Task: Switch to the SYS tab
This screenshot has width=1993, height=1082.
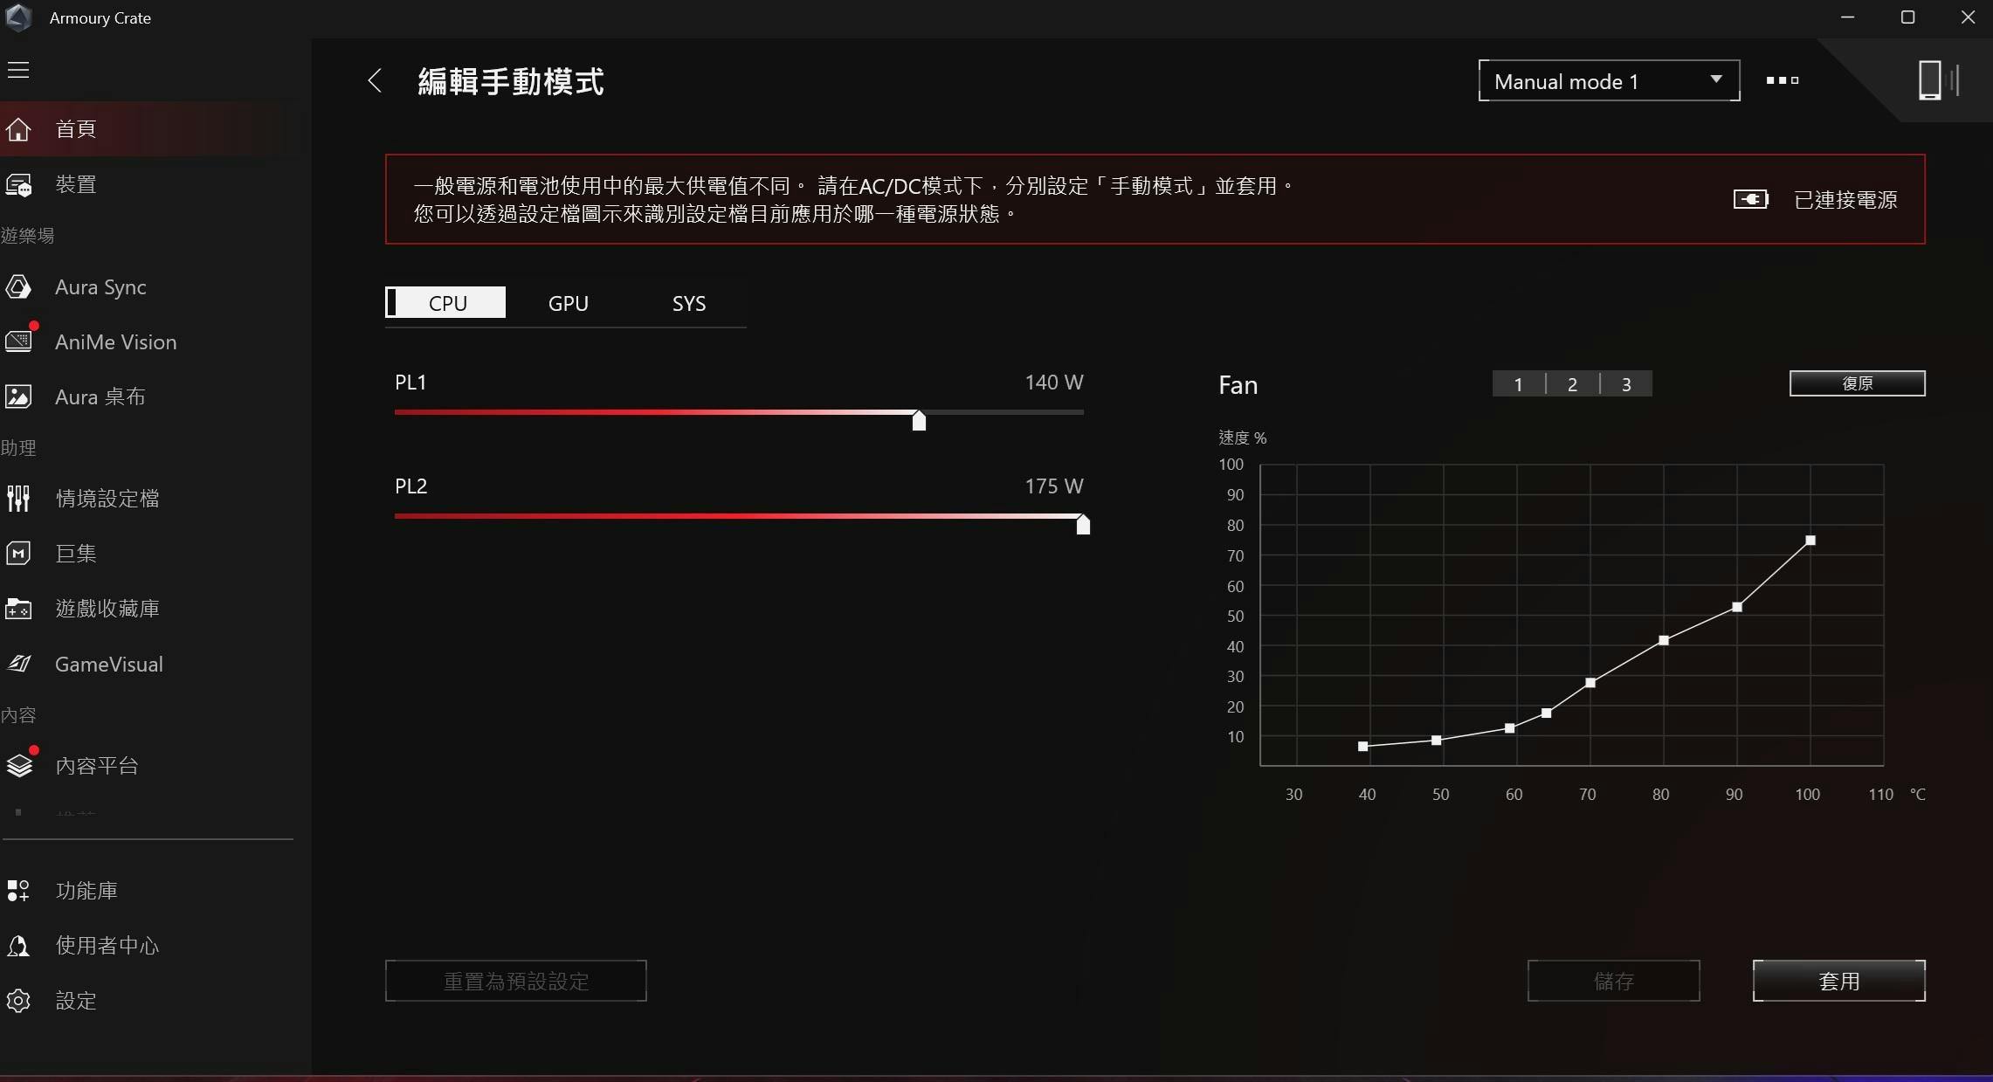Action: point(688,303)
